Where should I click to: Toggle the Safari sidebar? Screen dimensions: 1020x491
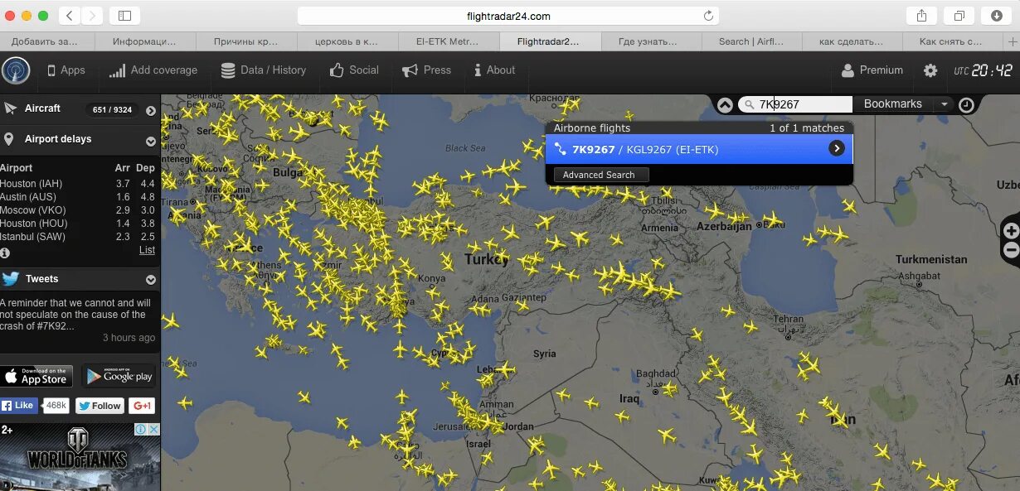[x=124, y=16]
